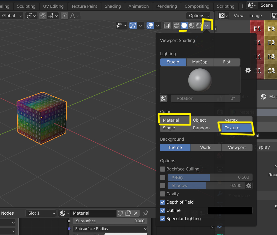Set Color to Material
The width and height of the screenshot is (277, 235).
click(175, 120)
